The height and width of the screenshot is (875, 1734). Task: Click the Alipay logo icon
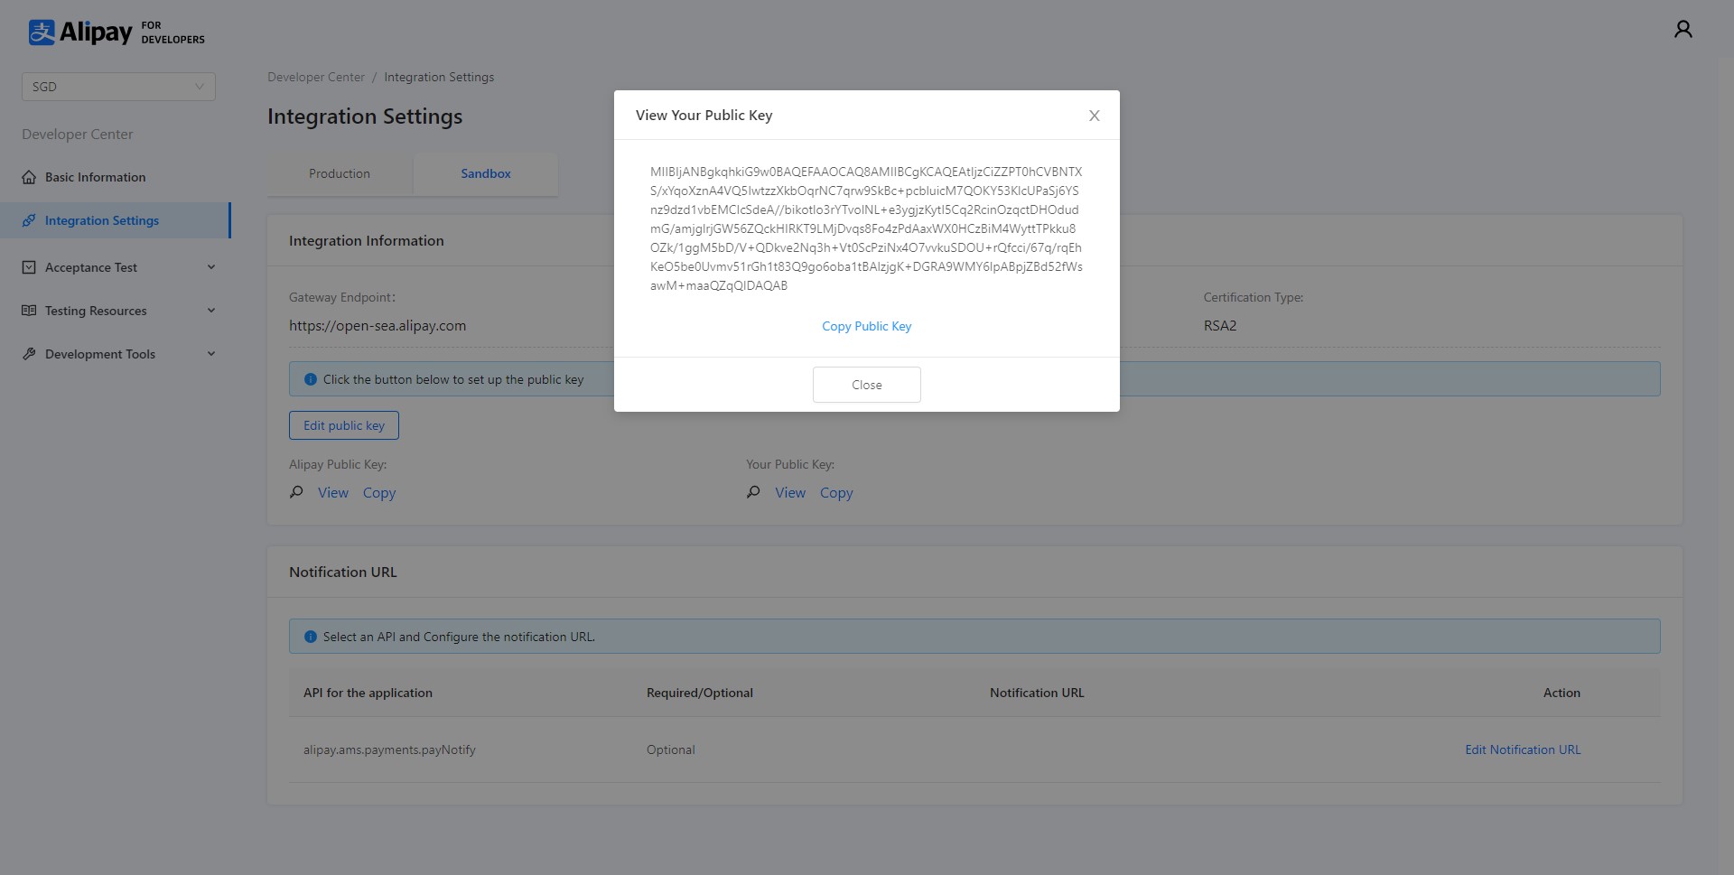point(42,33)
